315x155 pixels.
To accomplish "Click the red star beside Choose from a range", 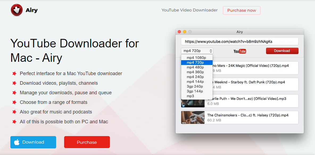I will 14,102.
